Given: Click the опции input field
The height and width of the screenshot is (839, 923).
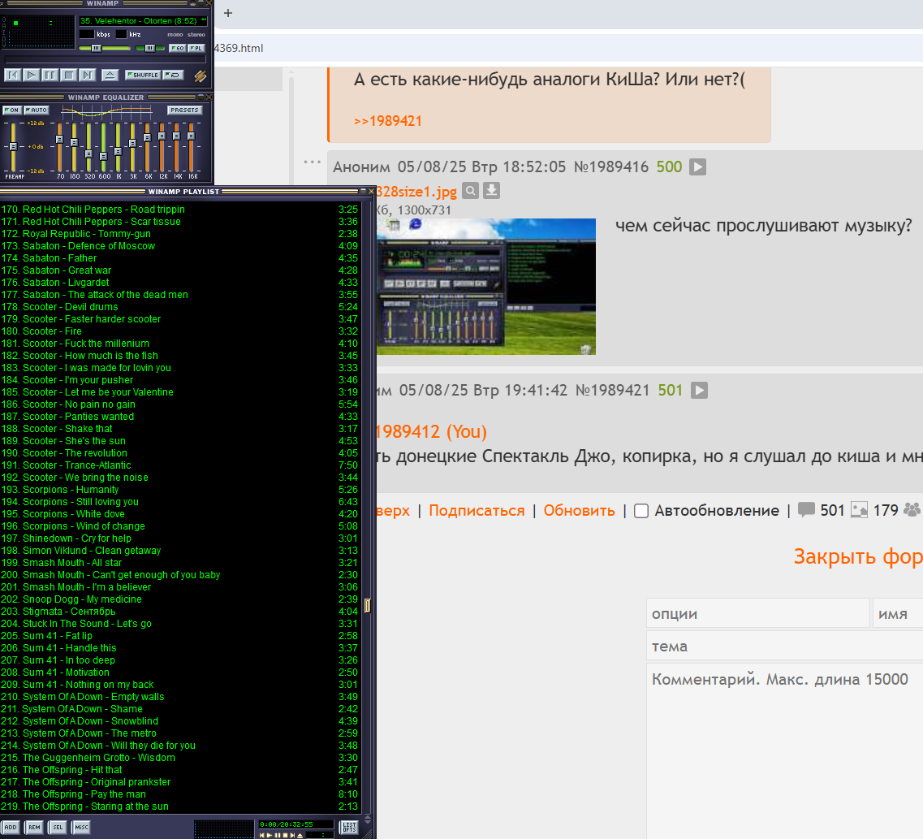Looking at the screenshot, I should (758, 613).
